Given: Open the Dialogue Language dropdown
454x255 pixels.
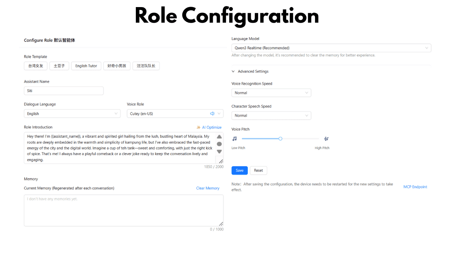Looking at the screenshot, I should (72, 114).
